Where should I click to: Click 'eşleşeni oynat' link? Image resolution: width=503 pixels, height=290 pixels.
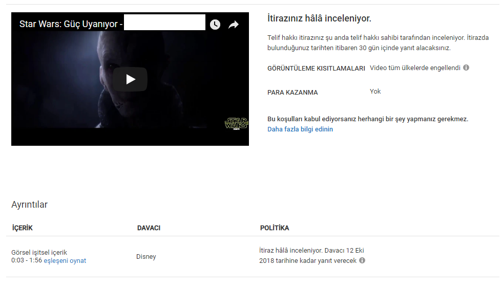[x=65, y=260]
